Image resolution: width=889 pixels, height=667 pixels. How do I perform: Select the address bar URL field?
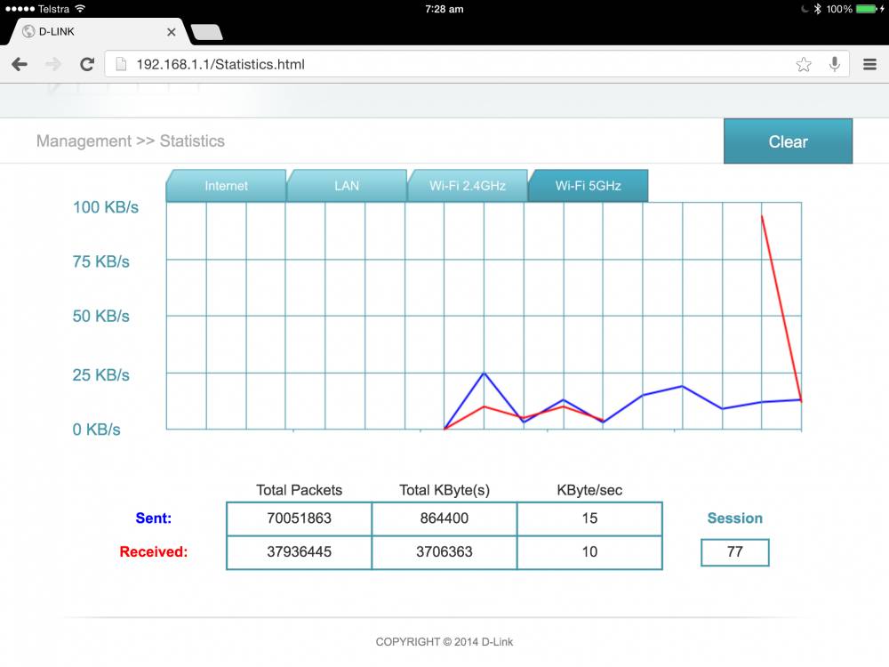point(477,64)
